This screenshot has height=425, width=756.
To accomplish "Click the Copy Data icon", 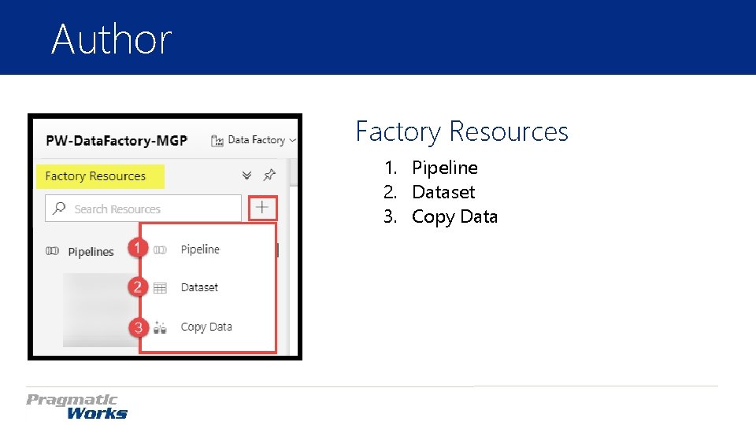I will 160,327.
